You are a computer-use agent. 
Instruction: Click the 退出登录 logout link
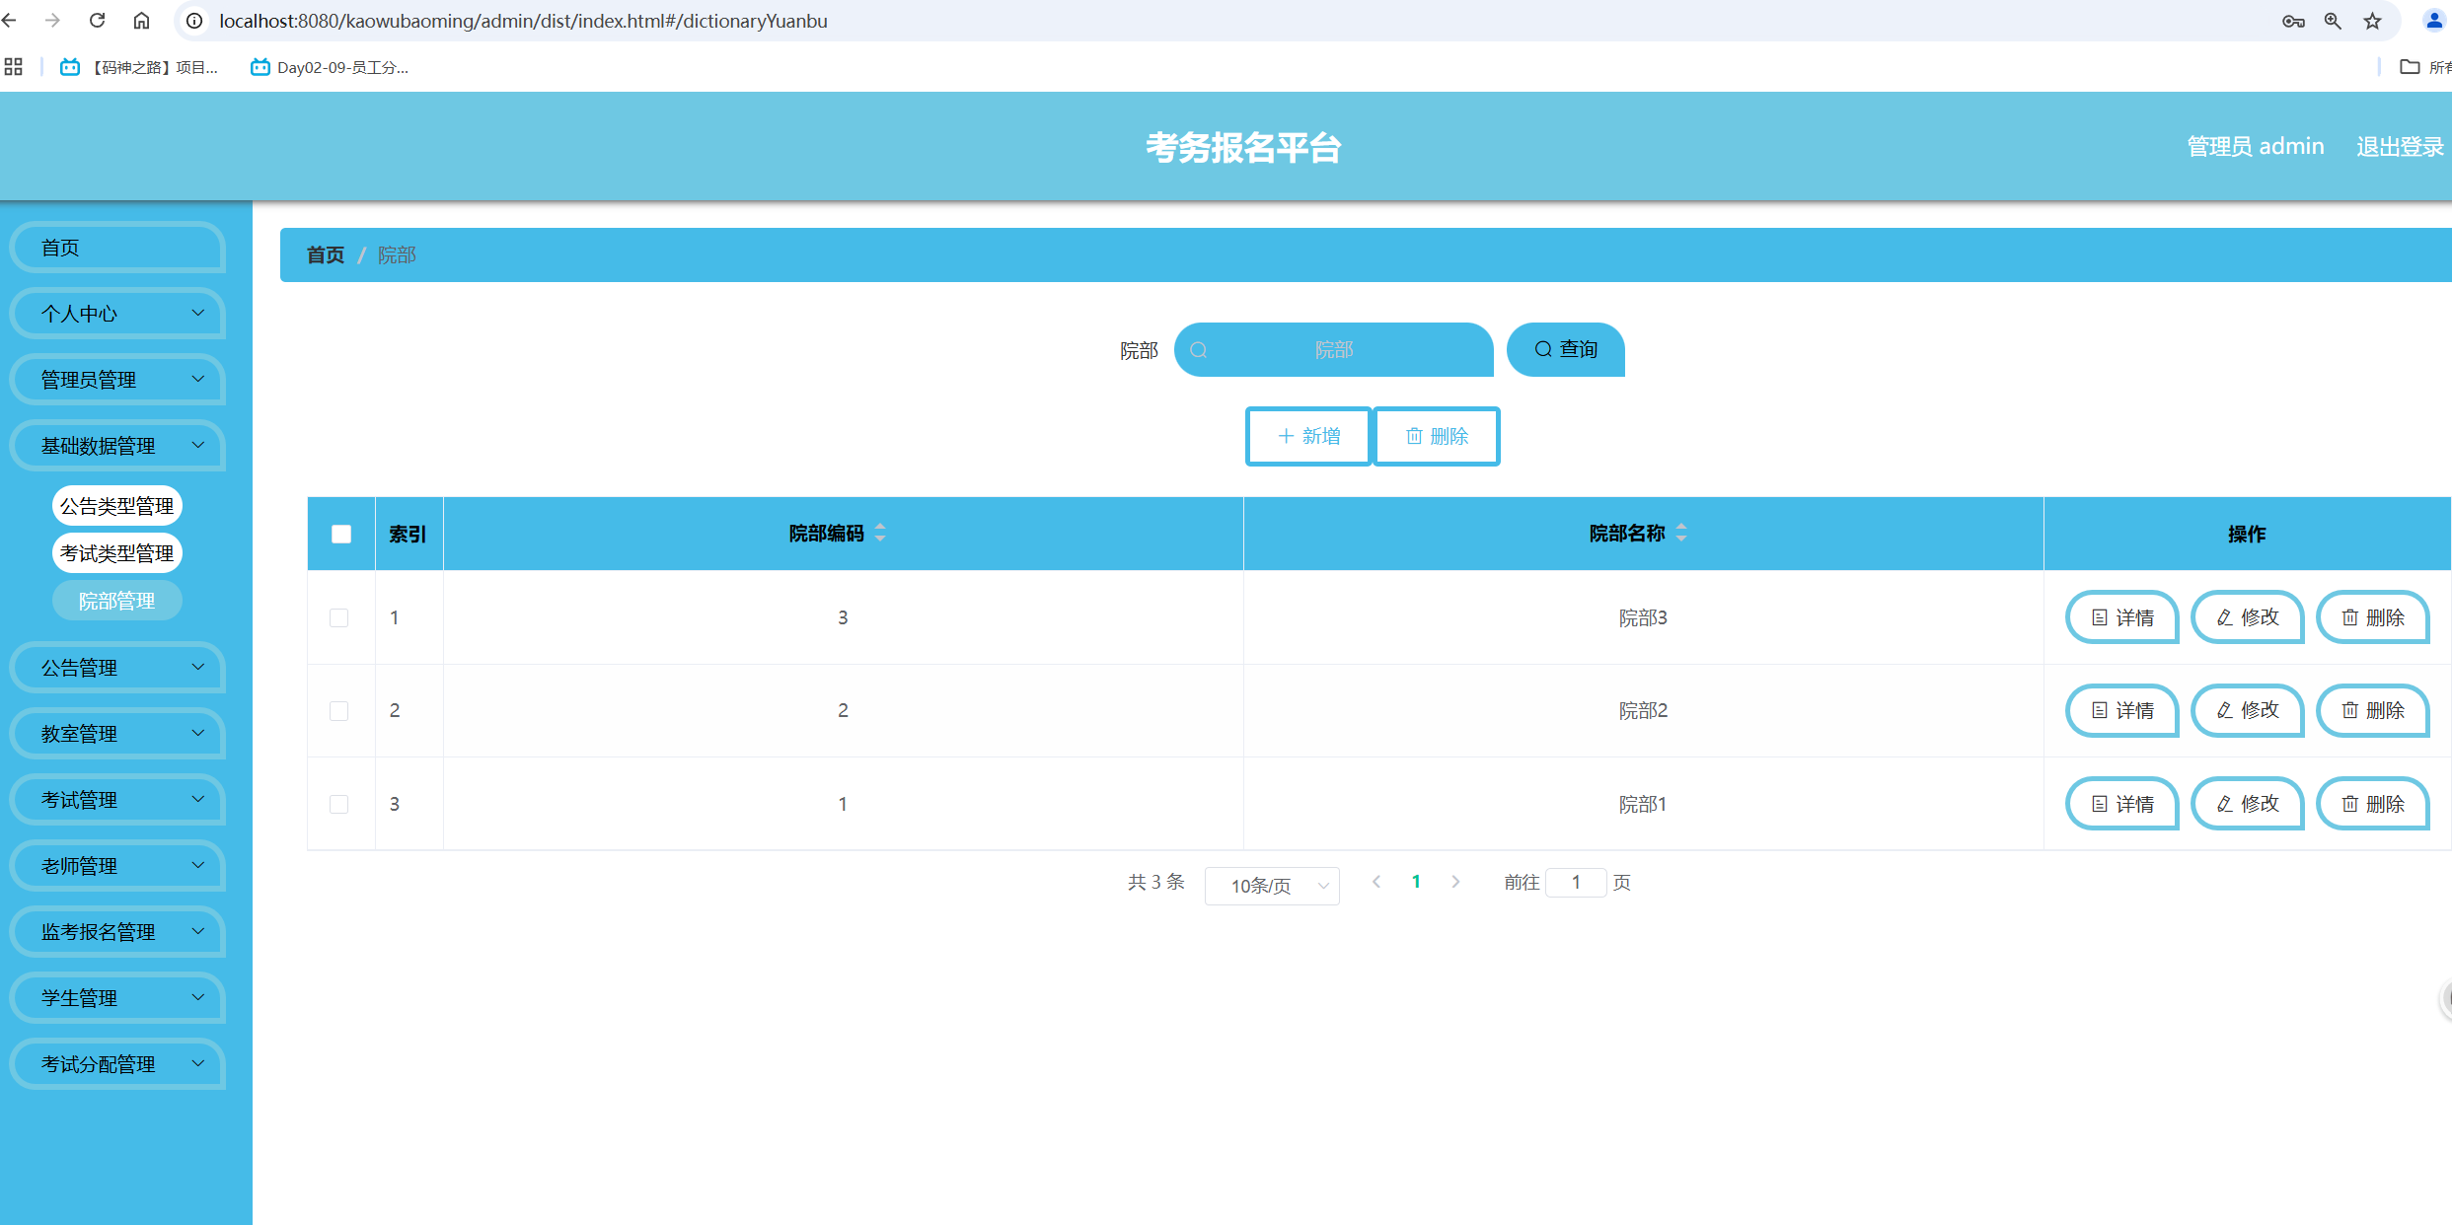[x=2399, y=147]
